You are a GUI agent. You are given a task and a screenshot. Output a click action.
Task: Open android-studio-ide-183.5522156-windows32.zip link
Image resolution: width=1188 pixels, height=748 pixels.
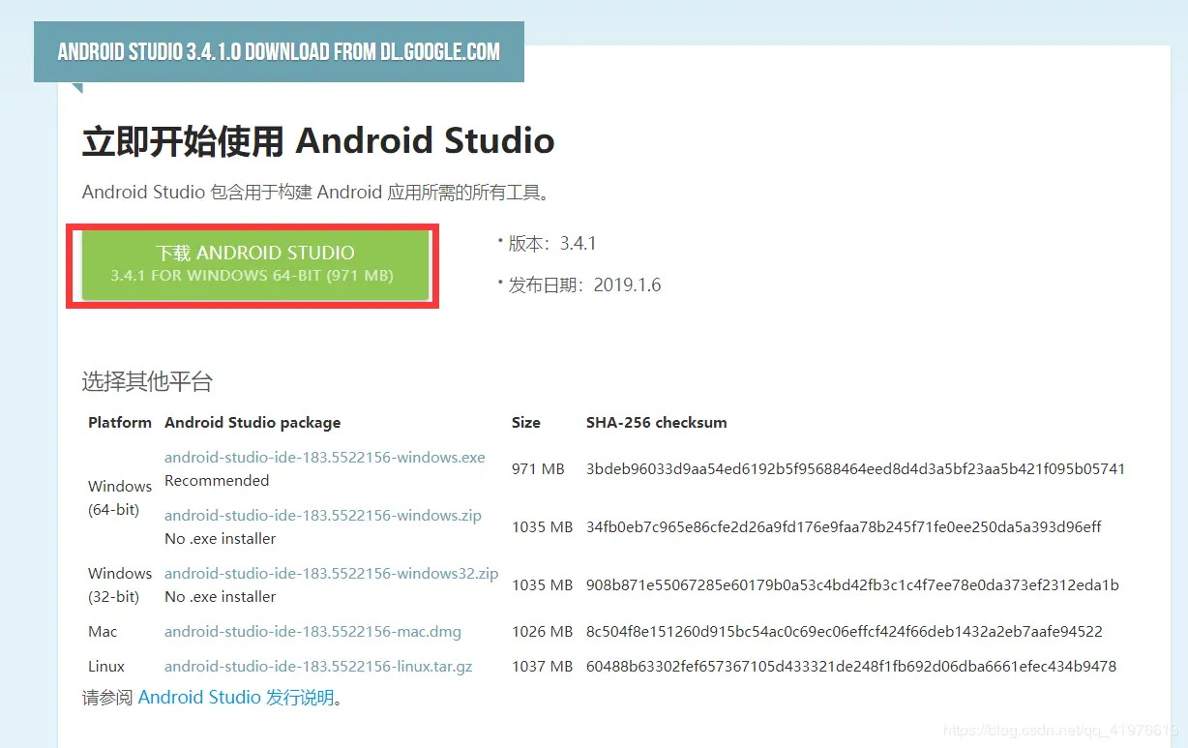click(332, 573)
